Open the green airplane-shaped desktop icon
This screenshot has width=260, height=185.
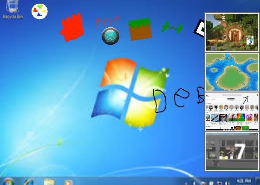[172, 28]
